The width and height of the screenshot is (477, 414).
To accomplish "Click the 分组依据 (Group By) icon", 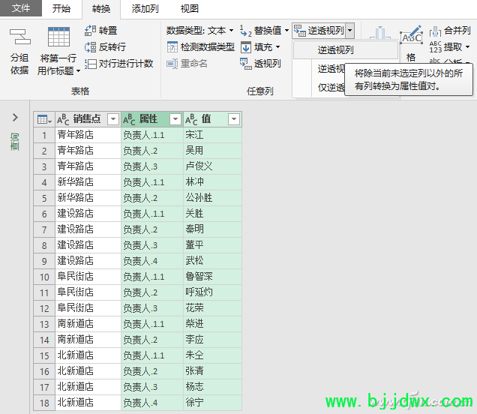I will click(20, 37).
